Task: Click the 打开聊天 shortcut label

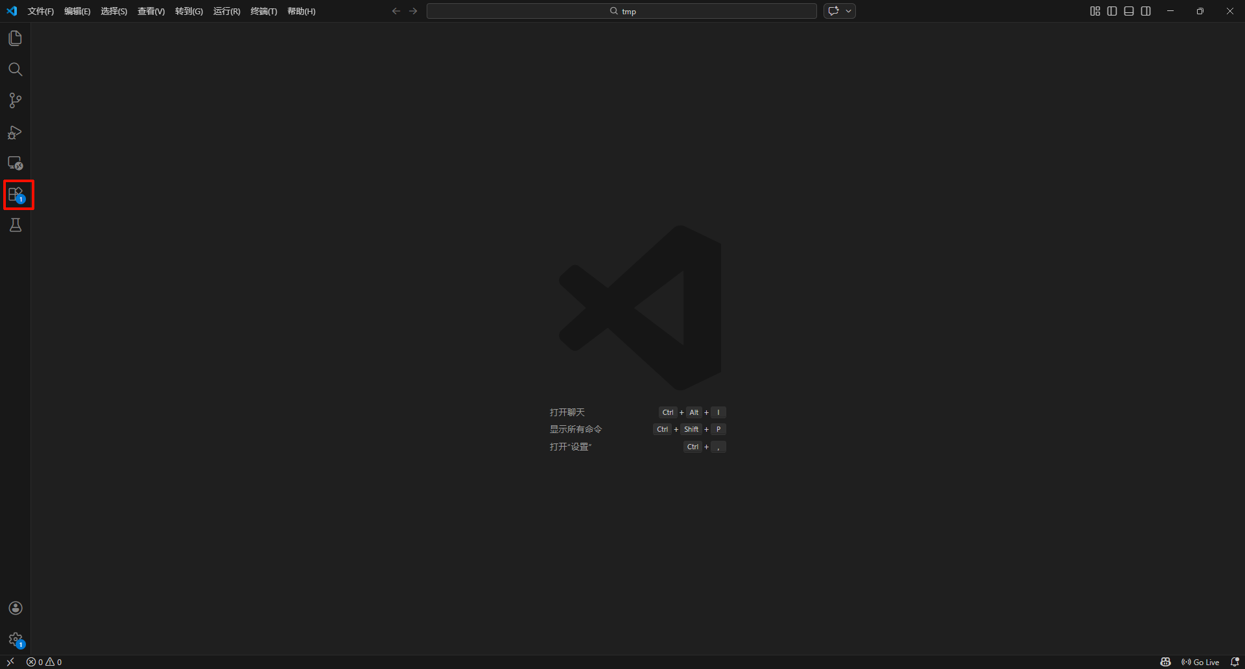Action: (x=567, y=412)
